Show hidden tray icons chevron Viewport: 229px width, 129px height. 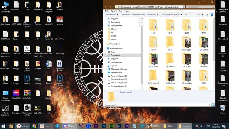(194, 126)
